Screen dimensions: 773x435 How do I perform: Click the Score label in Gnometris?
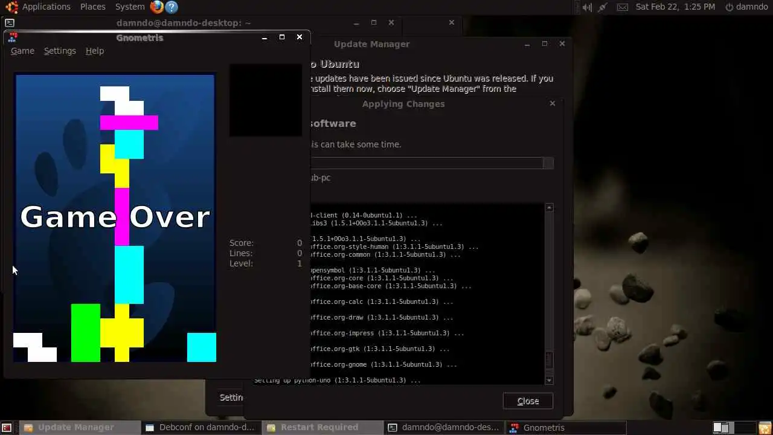click(x=242, y=243)
